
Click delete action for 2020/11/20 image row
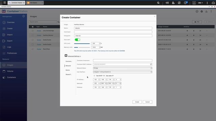[x=207, y=44]
